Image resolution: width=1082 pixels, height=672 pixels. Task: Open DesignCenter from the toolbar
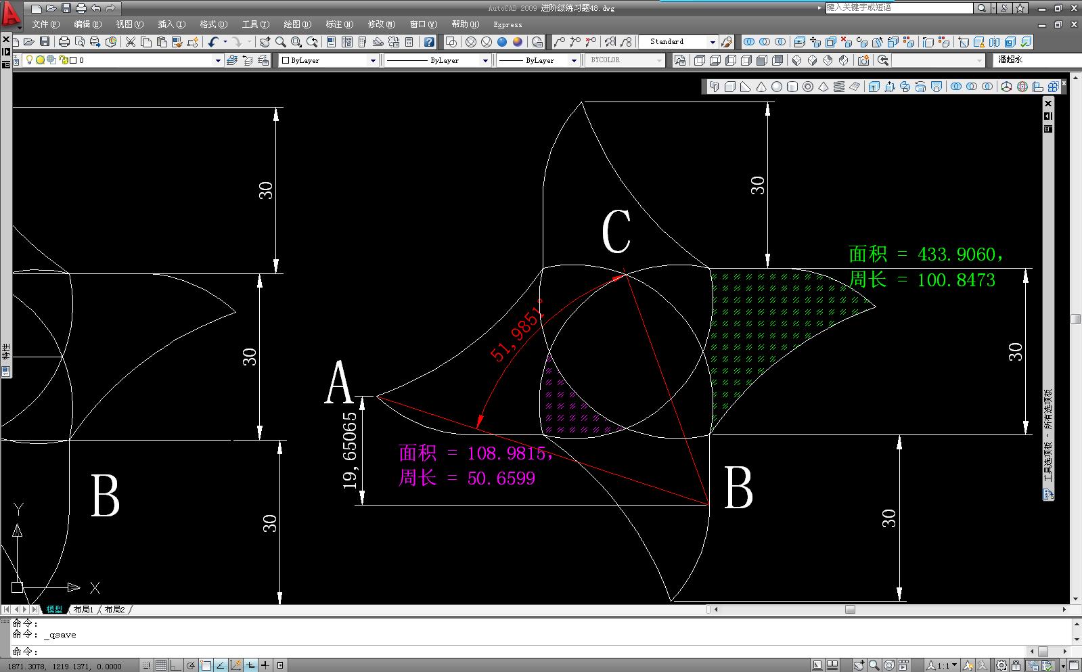346,41
